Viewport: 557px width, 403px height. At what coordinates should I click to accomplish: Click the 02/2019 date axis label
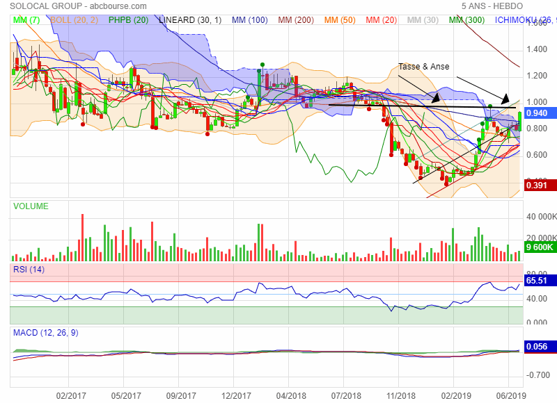pyautogui.click(x=456, y=395)
